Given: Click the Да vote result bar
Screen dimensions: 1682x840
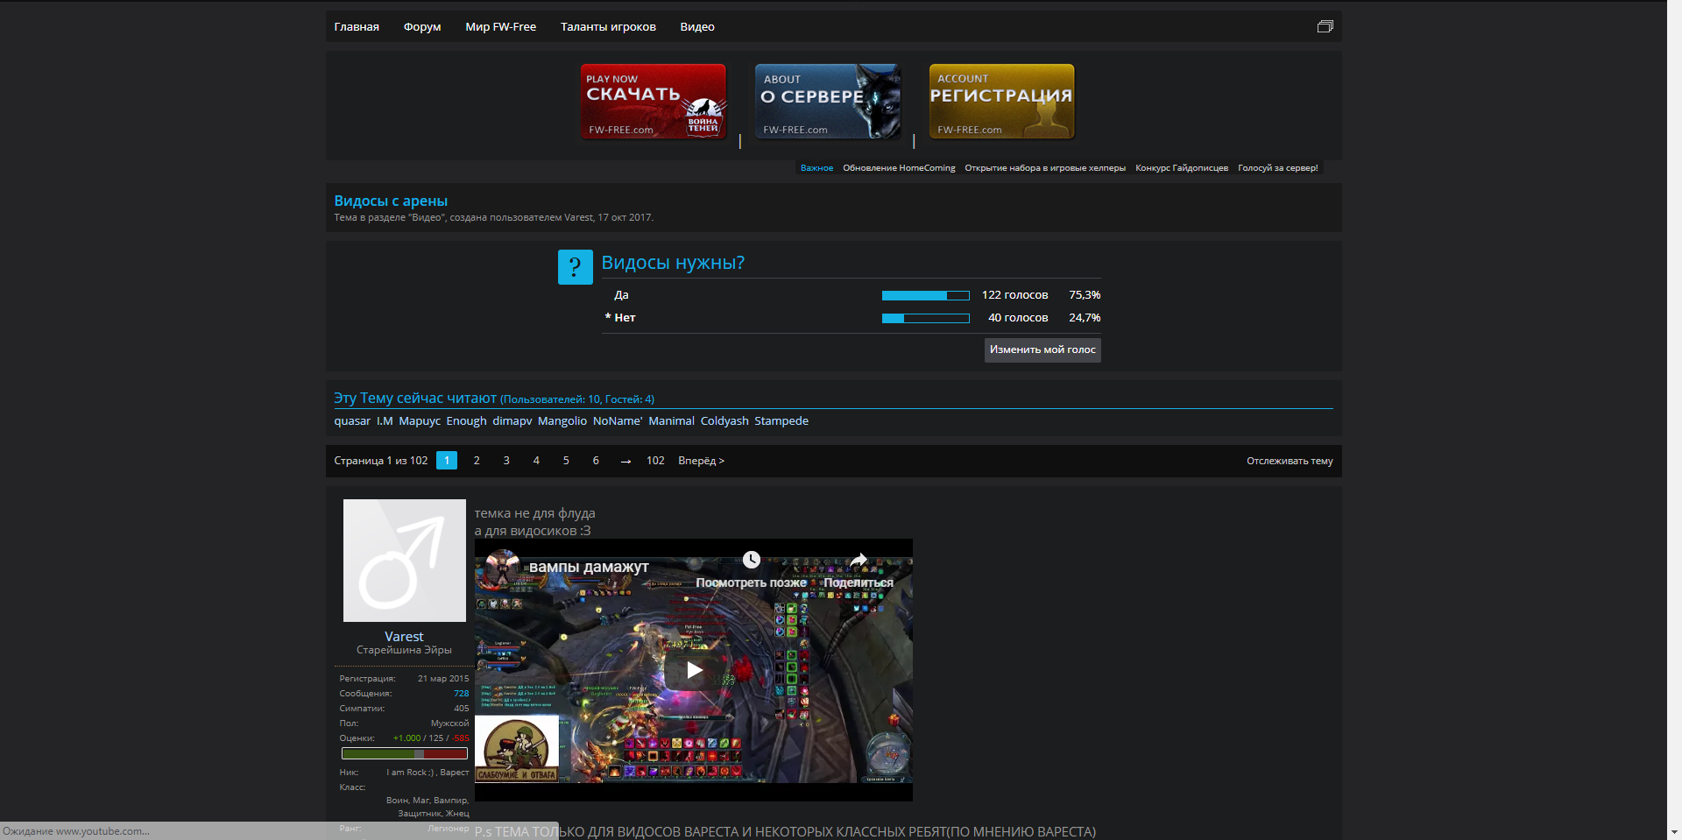Looking at the screenshot, I should click(x=925, y=296).
